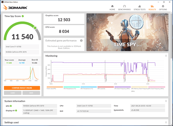Click the Display #1 resolution details field
This screenshot has height=126, width=173.
coord(40,112)
